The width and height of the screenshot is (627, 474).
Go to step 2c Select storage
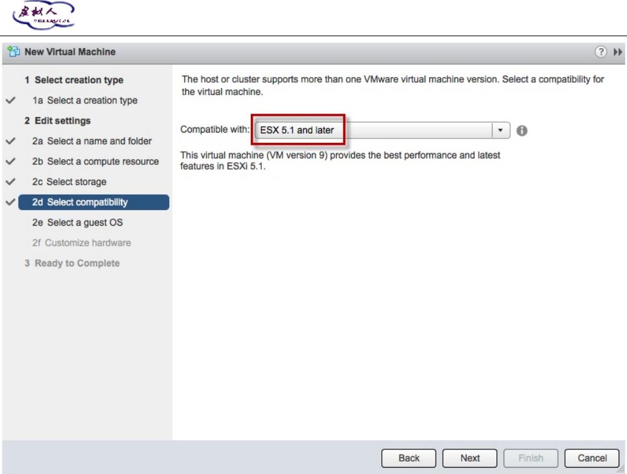point(69,182)
